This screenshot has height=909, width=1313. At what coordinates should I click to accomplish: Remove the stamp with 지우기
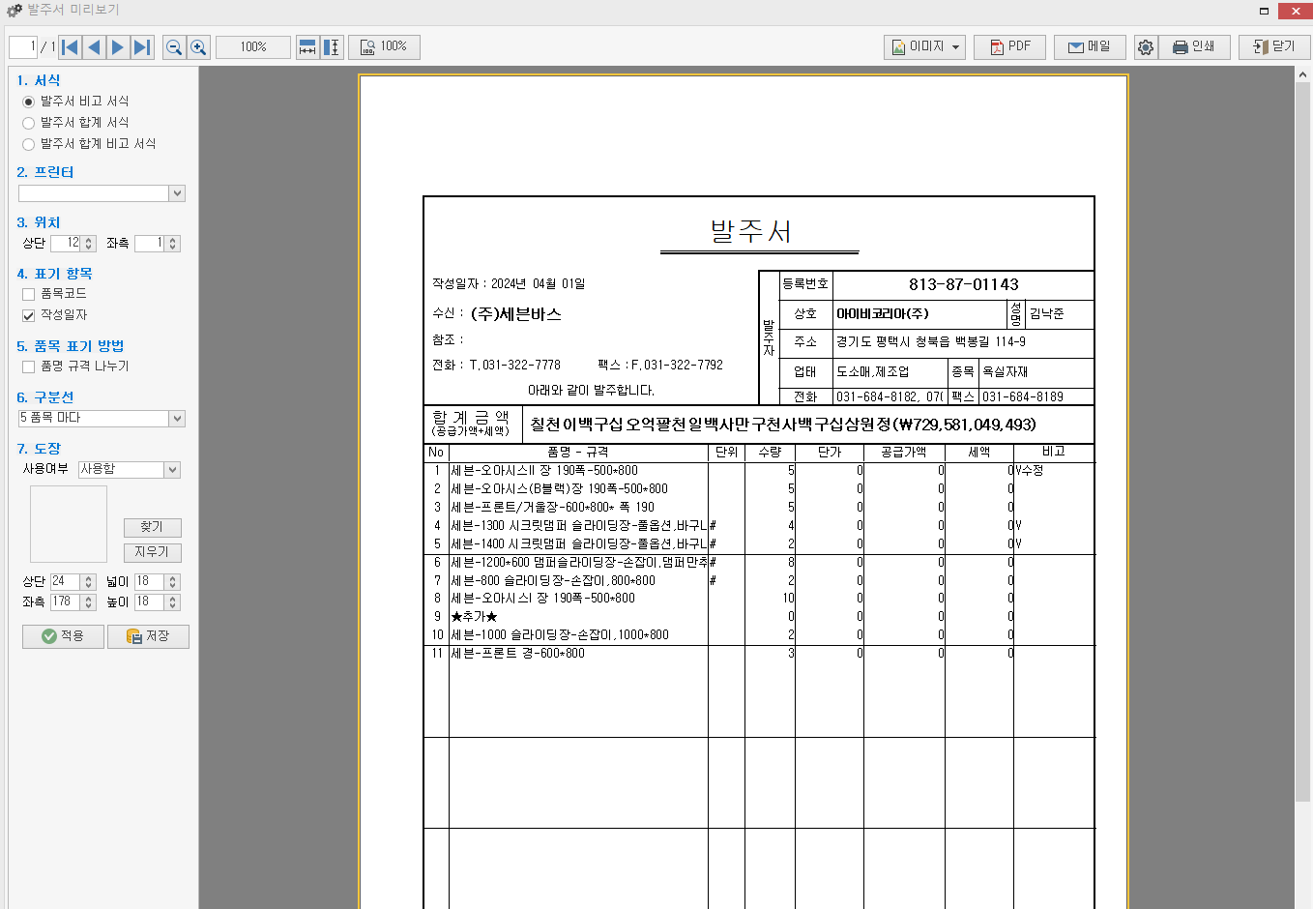152,552
